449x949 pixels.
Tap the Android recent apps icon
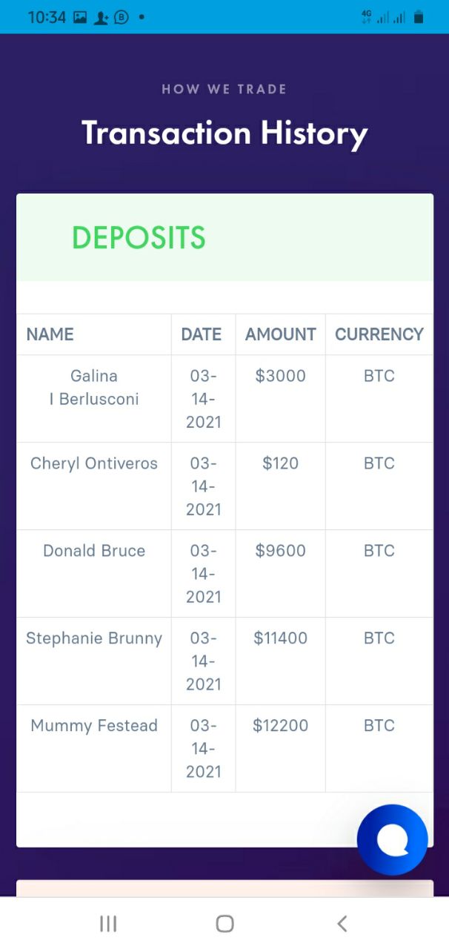point(108,923)
